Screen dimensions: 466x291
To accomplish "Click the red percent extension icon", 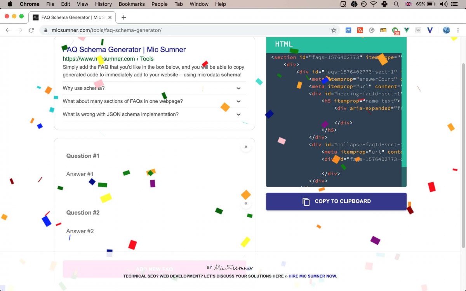I will [x=360, y=30].
